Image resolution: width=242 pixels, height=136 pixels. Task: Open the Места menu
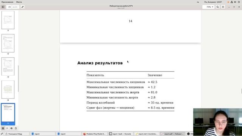pos(19,2)
